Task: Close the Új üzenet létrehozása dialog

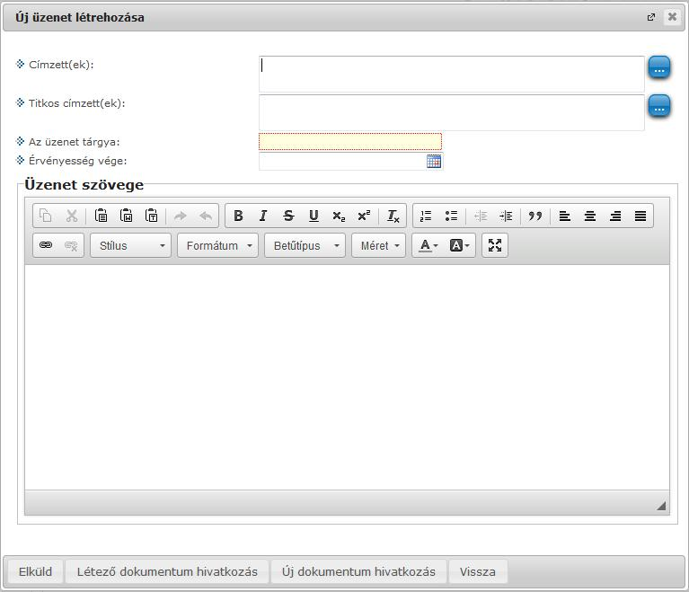Action: [672, 17]
